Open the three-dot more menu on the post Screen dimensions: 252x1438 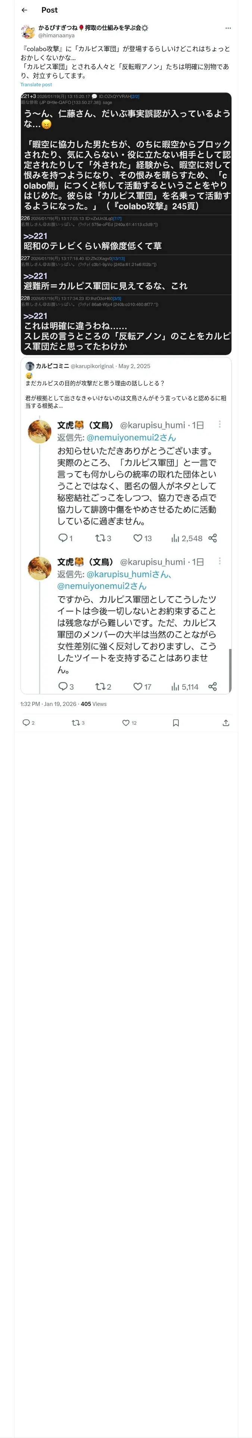(x=227, y=28)
